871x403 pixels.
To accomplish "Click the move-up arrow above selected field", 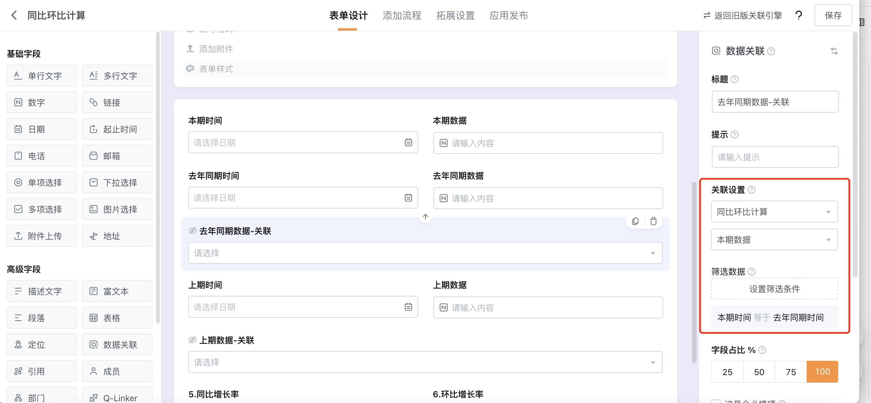I will point(425,217).
